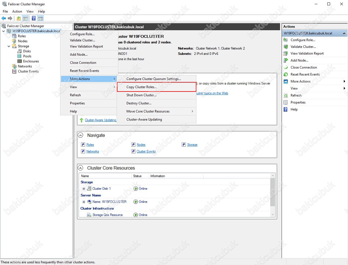Choose Reset Recent Events in the context menu
This screenshot has height=265, width=348.
(x=89, y=71)
